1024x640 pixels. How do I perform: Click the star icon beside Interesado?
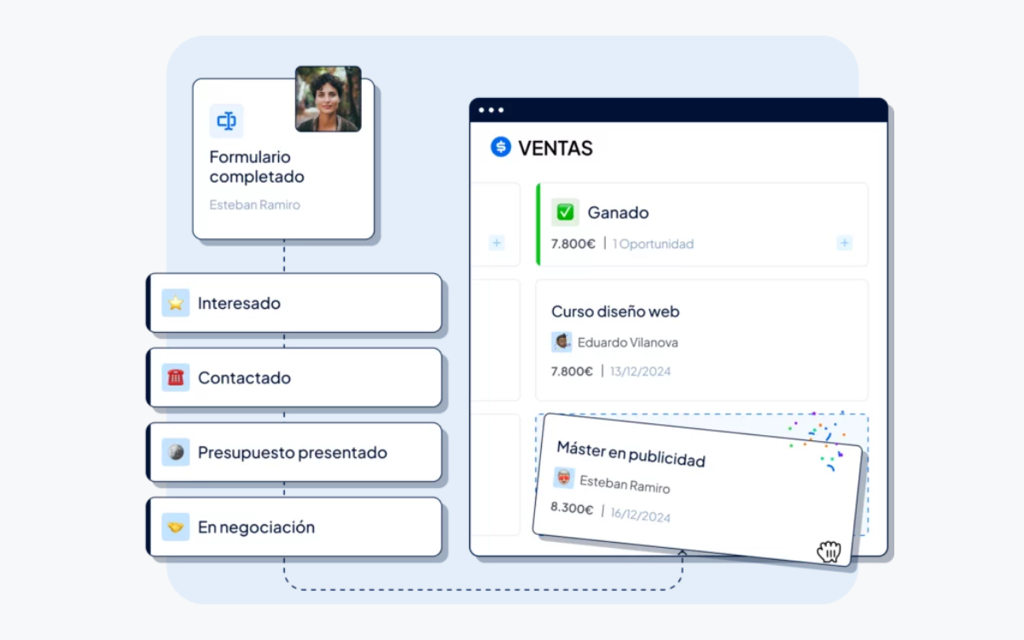point(176,303)
